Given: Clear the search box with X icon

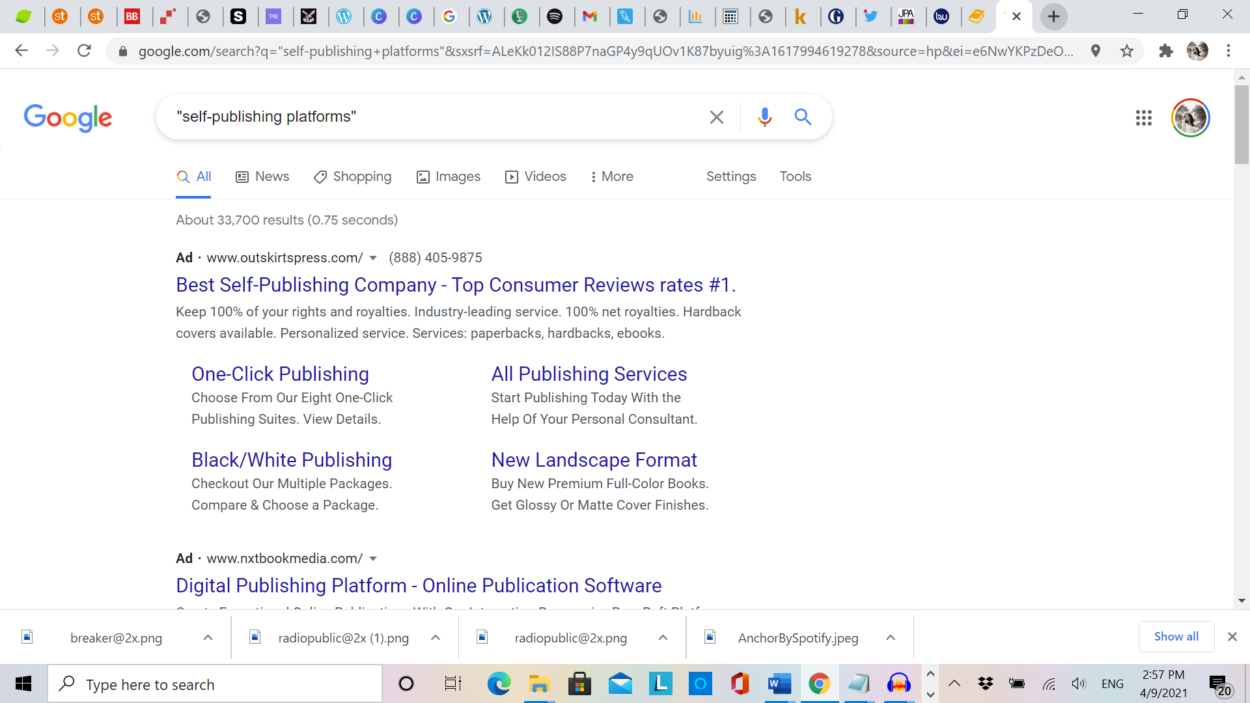Looking at the screenshot, I should (716, 117).
